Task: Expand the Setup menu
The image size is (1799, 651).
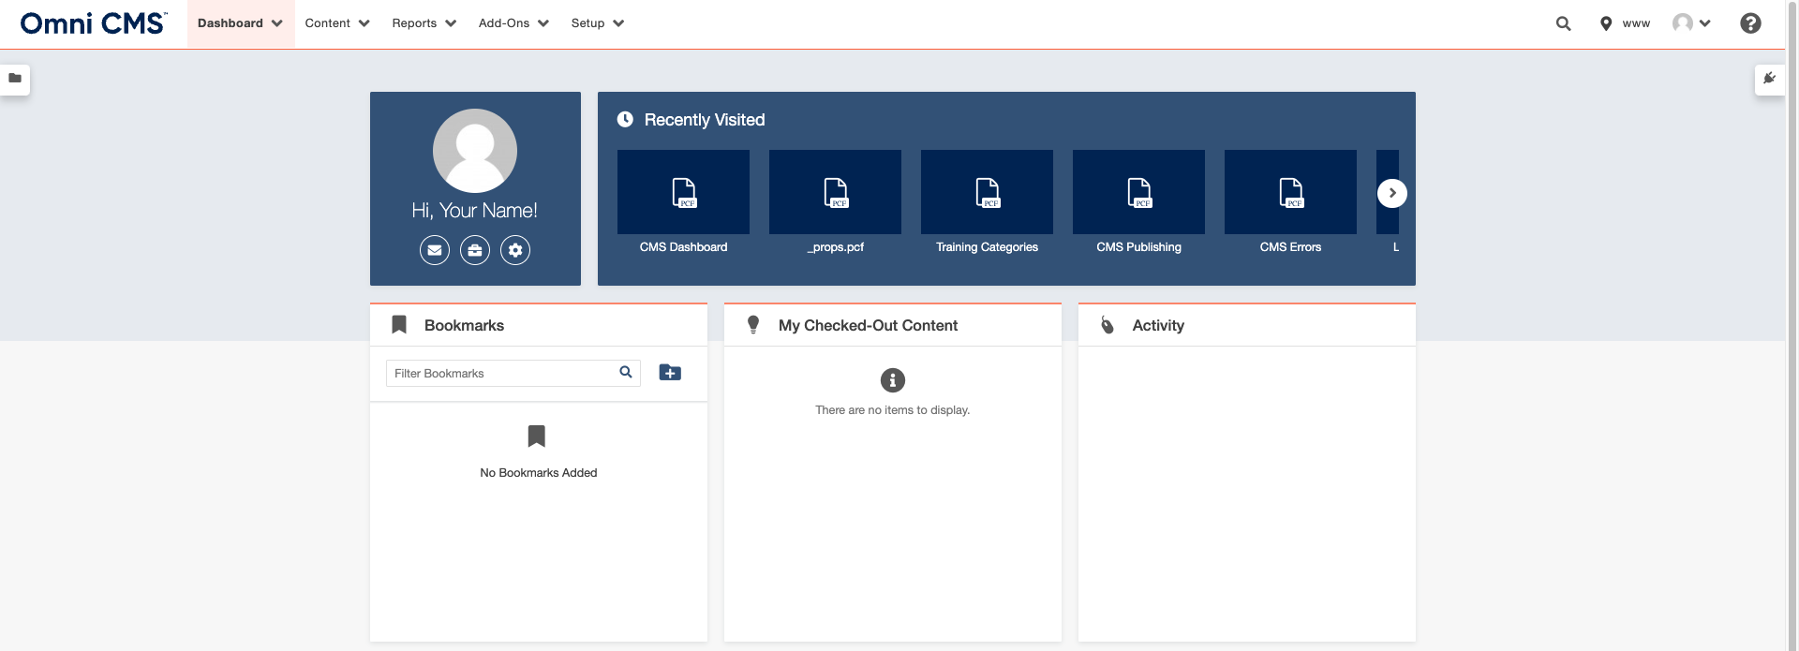Action: pyautogui.click(x=598, y=23)
